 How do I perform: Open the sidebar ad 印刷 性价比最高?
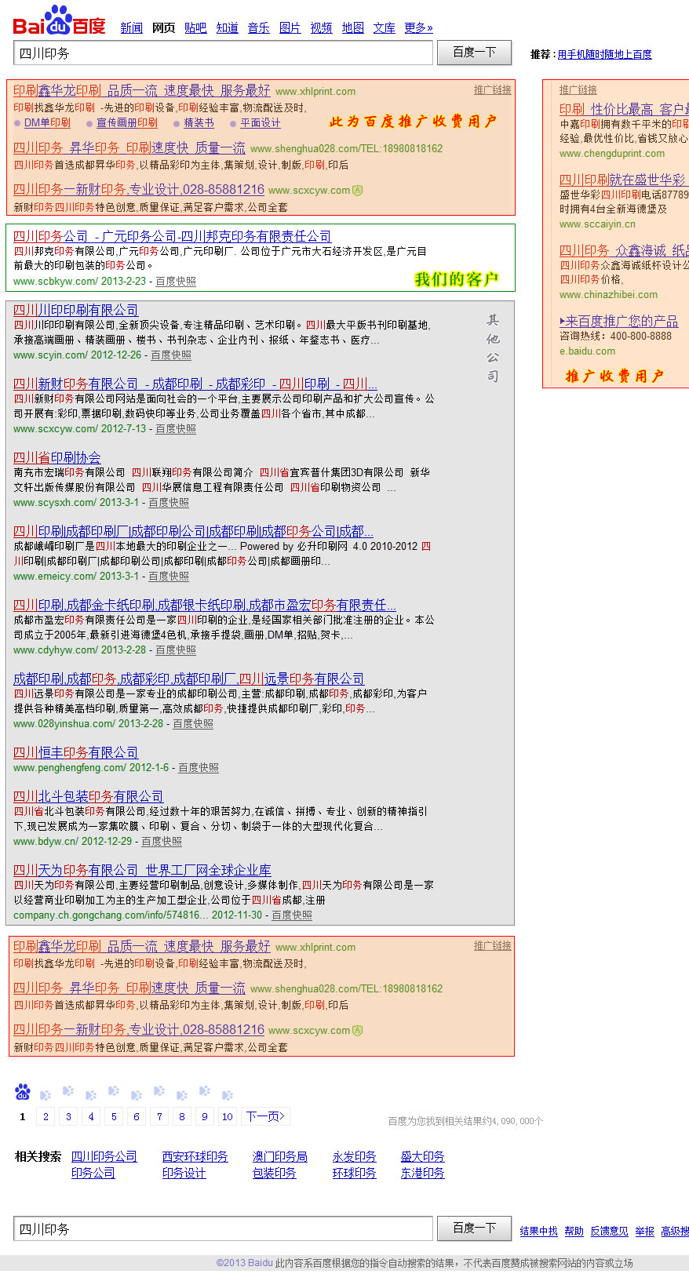624,109
